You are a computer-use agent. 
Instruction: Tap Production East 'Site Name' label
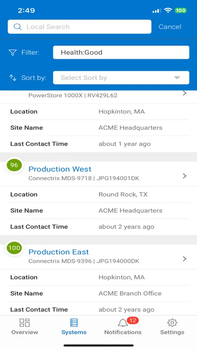tap(27, 293)
